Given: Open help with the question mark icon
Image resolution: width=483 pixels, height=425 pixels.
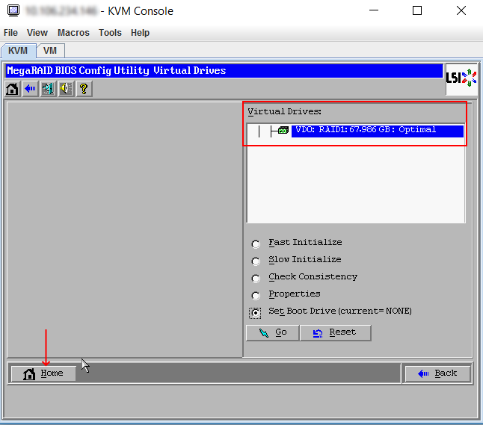Looking at the screenshot, I should 84,89.
